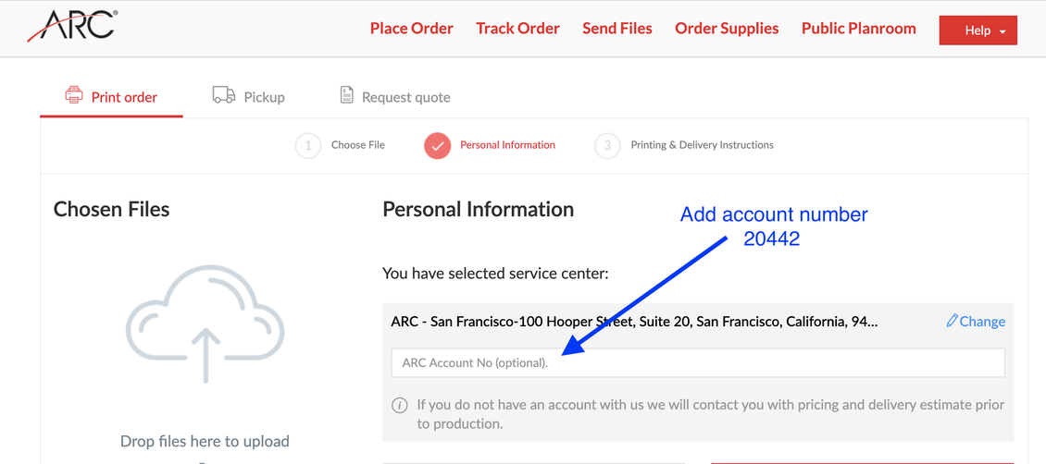Click the cloud upload icon
This screenshot has width=1046, height=464.
pyautogui.click(x=205, y=324)
